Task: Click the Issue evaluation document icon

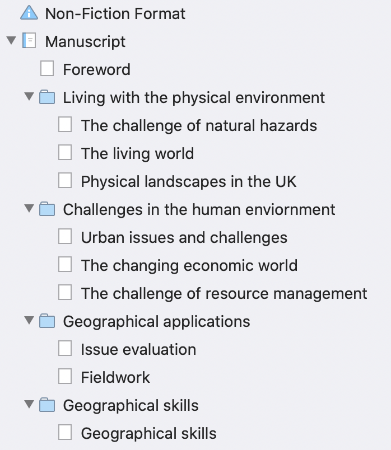Action: (x=65, y=348)
